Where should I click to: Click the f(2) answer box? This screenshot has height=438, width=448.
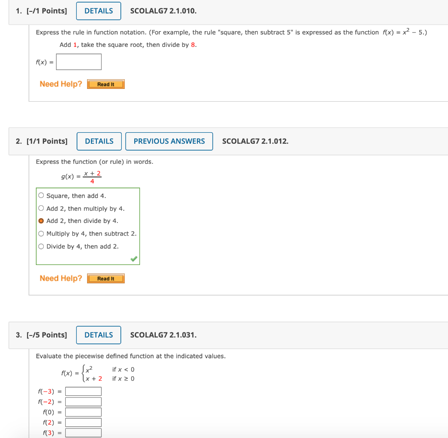coord(83,422)
